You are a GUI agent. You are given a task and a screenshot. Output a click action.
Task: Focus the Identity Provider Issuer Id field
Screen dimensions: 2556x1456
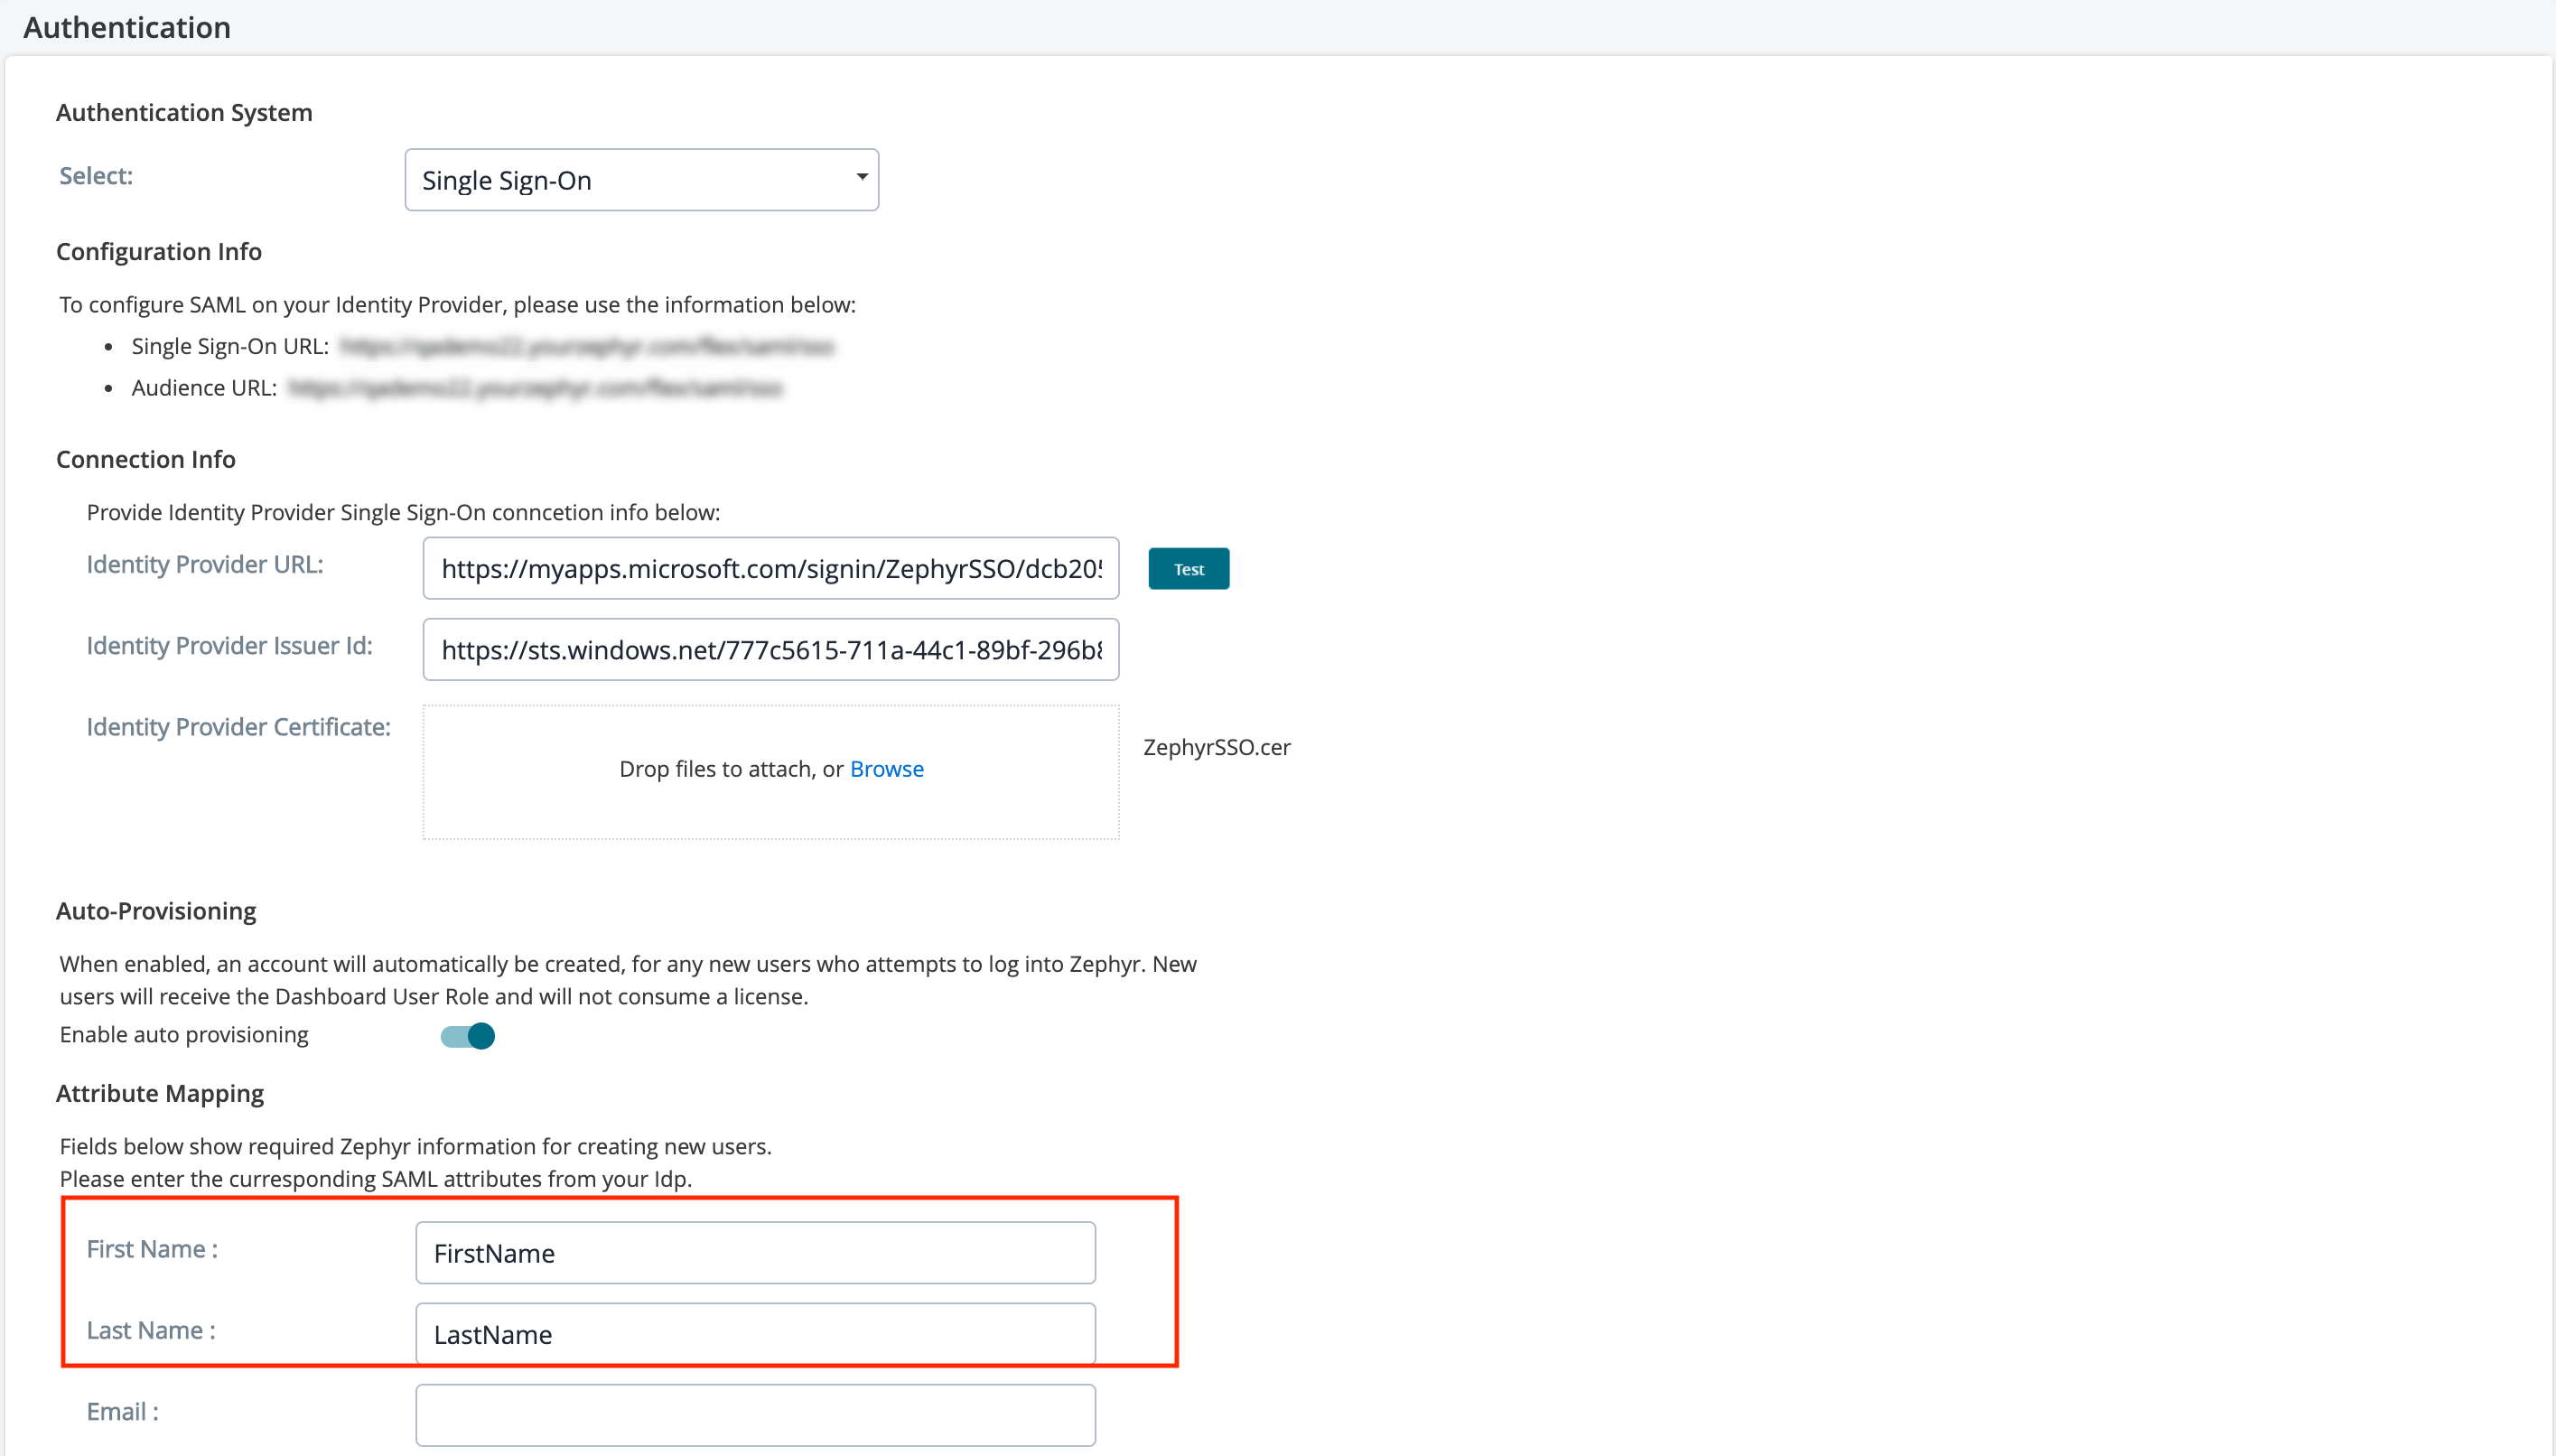[770, 650]
